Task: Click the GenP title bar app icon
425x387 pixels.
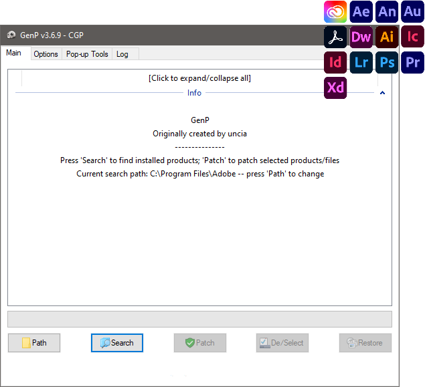Action: tap(11, 35)
